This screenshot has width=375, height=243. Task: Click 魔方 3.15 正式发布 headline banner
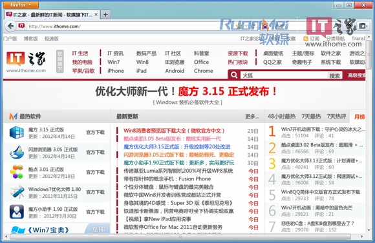[227, 92]
